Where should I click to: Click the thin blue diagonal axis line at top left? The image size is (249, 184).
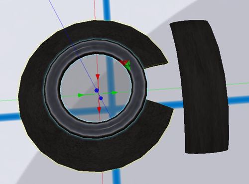pos(56,13)
